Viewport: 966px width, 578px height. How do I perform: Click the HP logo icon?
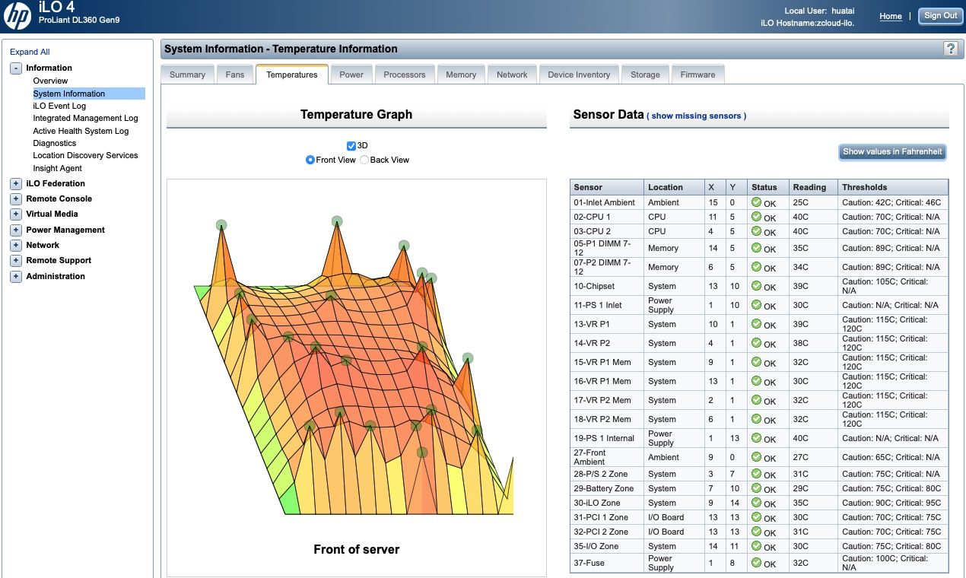(x=17, y=16)
